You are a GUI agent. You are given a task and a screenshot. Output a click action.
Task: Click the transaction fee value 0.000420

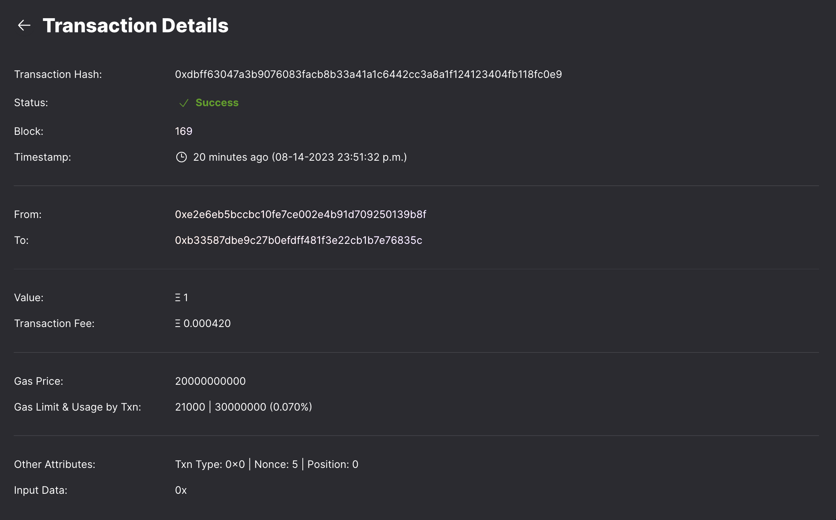pyautogui.click(x=207, y=323)
